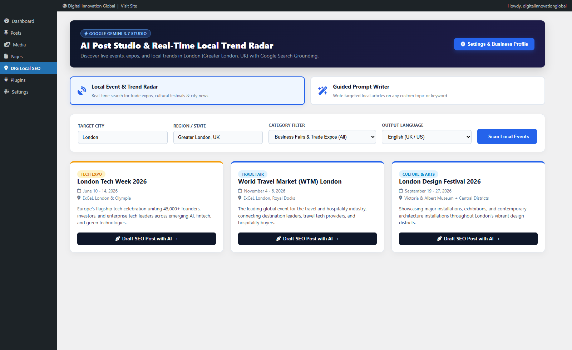572x350 pixels.
Task: Open Dashboard menu item
Action: (29, 21)
